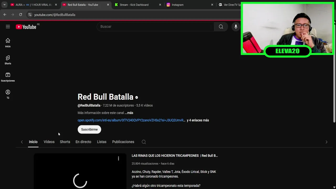Click the address bar URL
Screen dimensions: 336x189
pyautogui.click(x=55, y=15)
